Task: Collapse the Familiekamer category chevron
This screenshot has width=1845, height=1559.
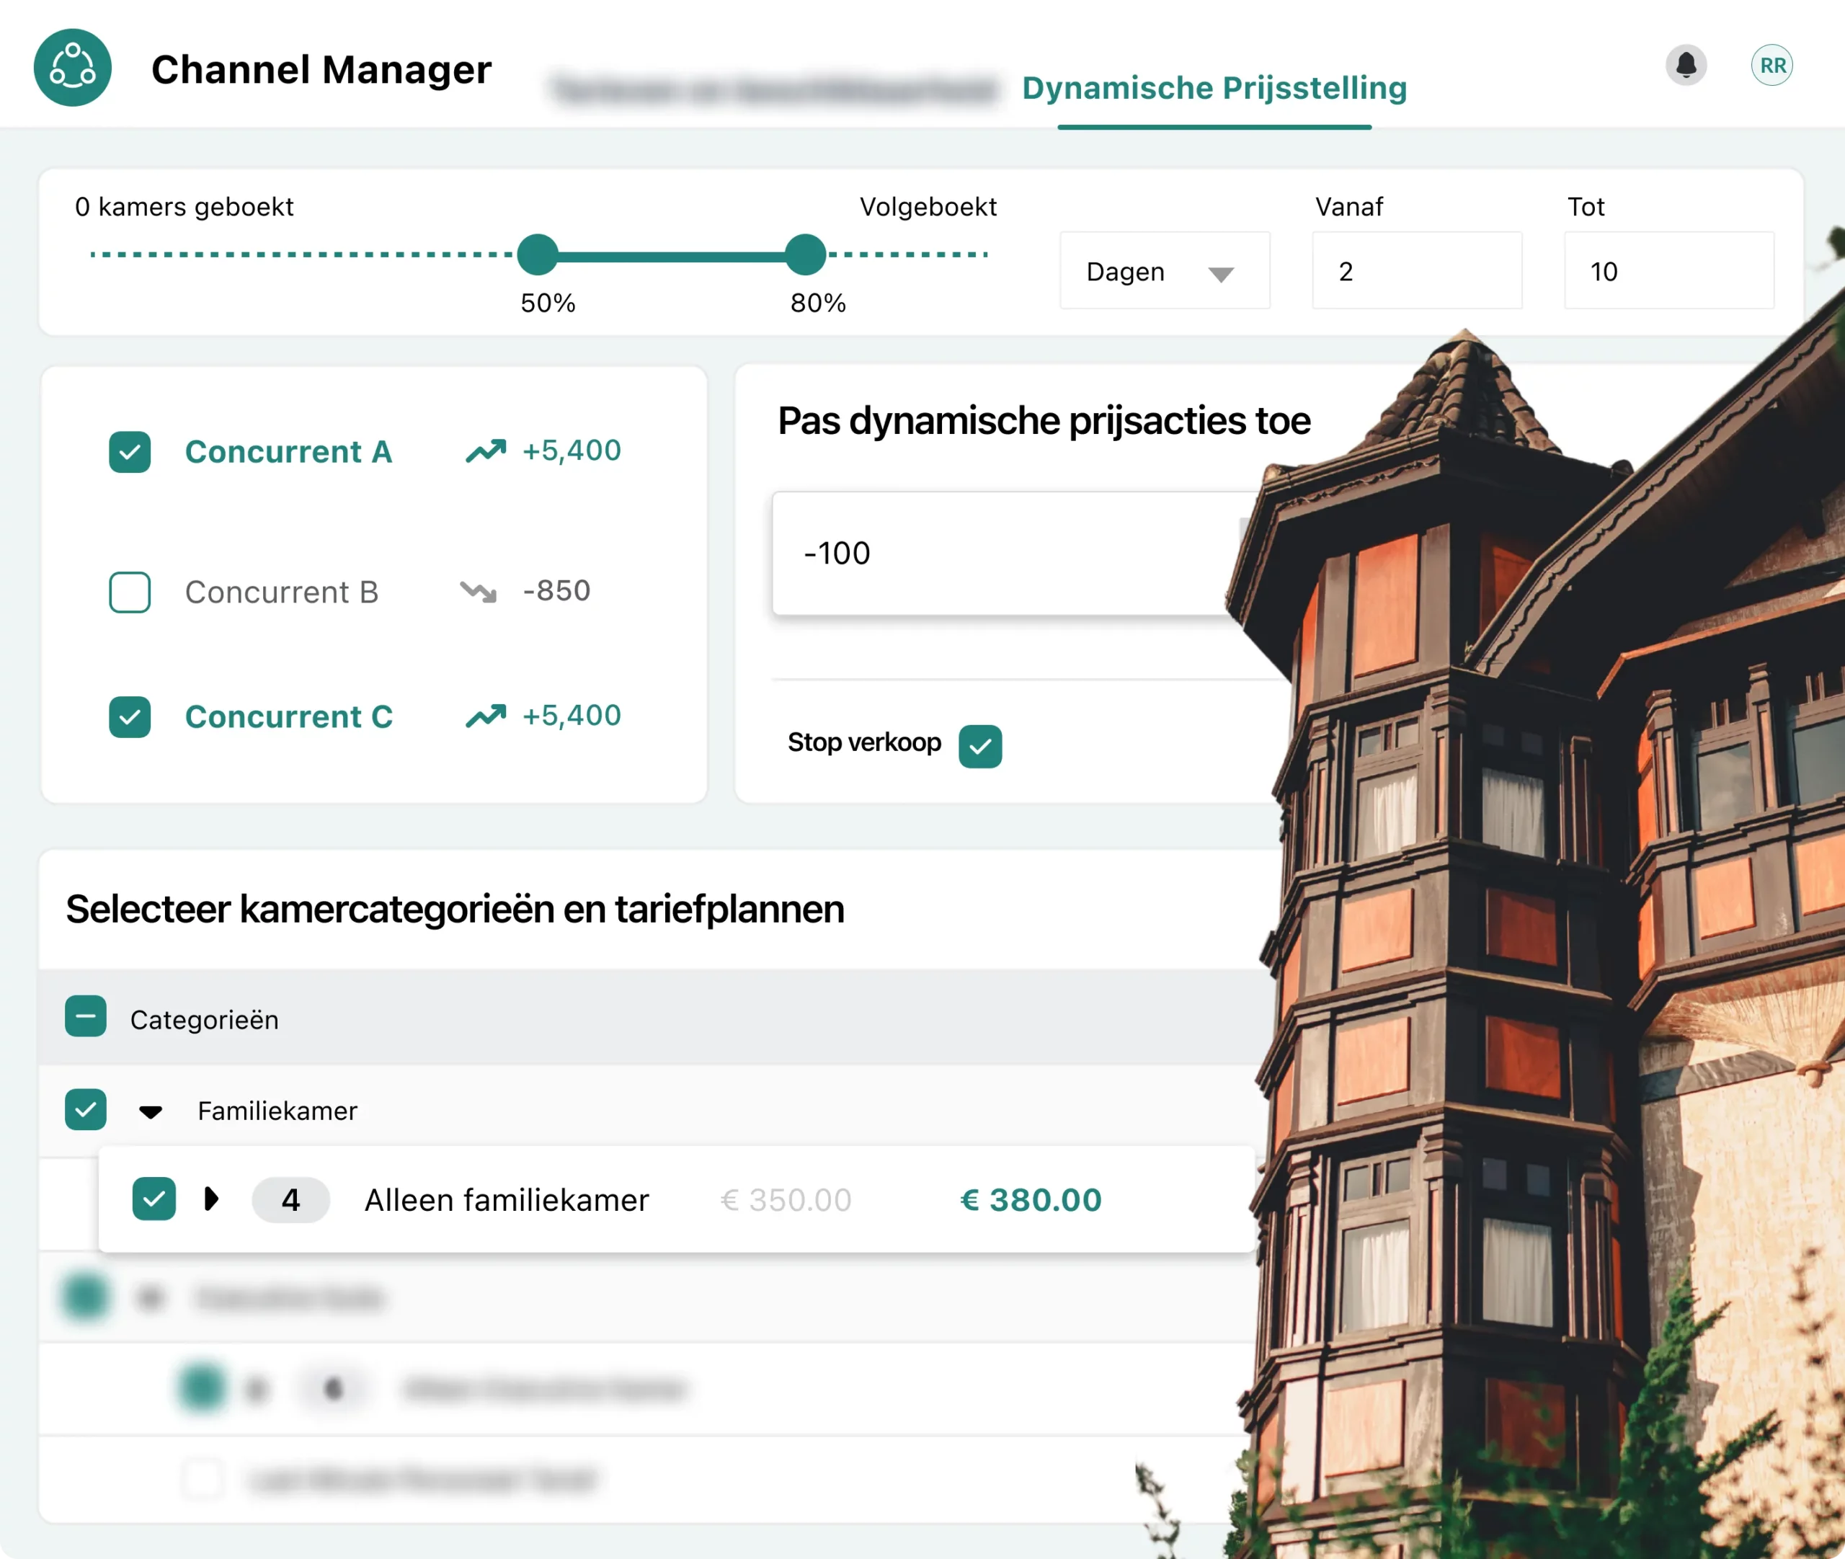Action: coord(151,1111)
